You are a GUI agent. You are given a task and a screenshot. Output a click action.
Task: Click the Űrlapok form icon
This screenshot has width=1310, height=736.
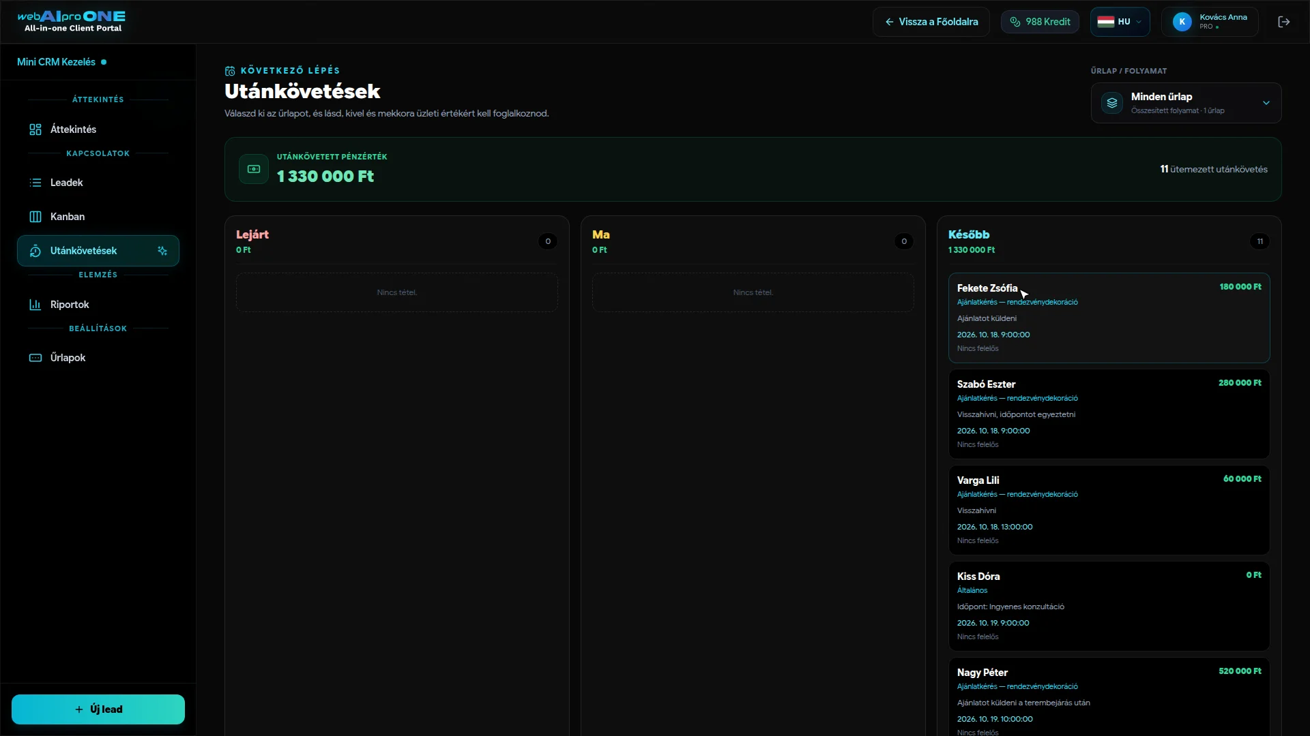pos(35,358)
